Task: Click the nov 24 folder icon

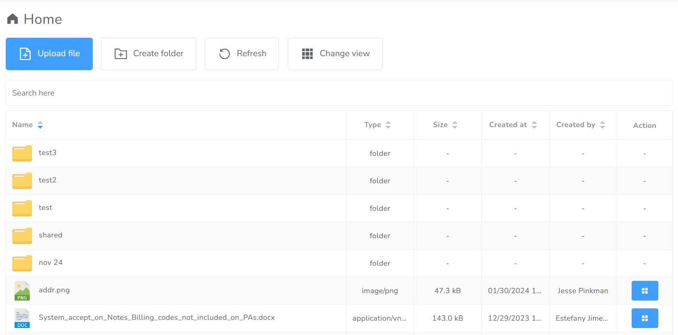Action: tap(22, 263)
